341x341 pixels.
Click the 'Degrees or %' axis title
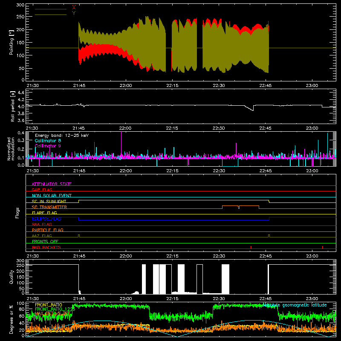coord(12,319)
